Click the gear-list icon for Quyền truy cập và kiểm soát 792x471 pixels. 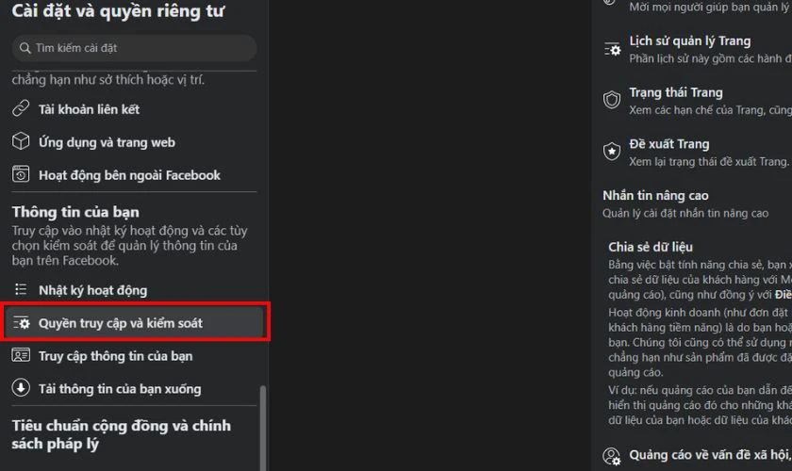pyautogui.click(x=21, y=322)
